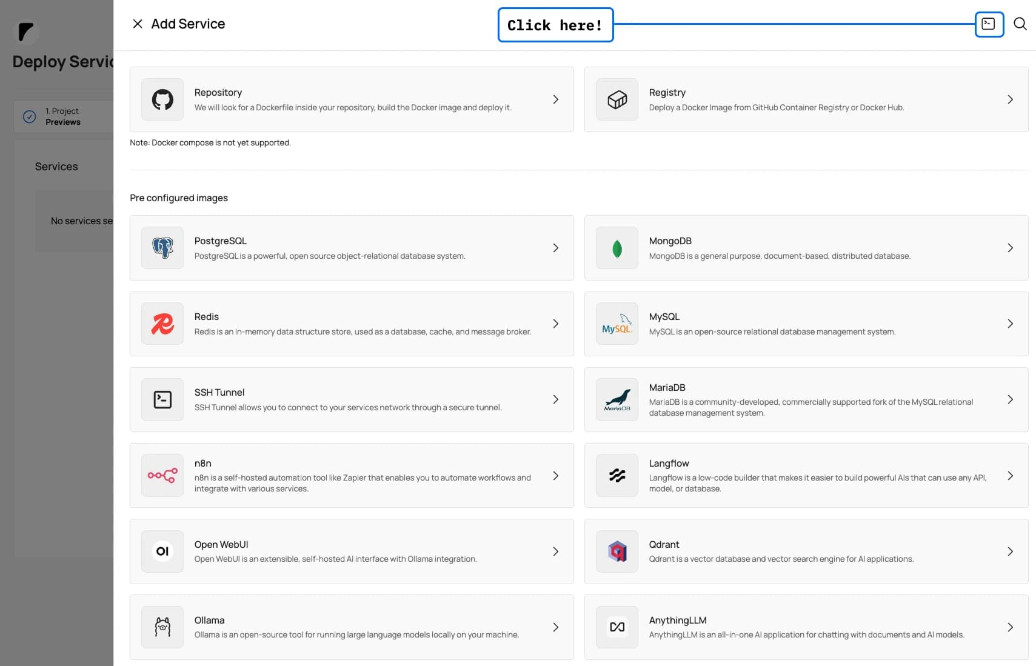The height and width of the screenshot is (666, 1036).
Task: Choose the PostgreSQL title label
Action: point(221,241)
